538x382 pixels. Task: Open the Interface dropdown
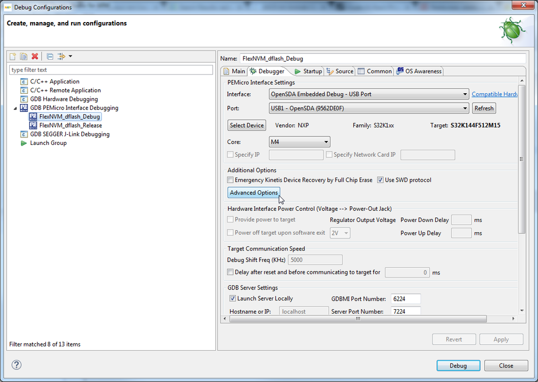coord(369,94)
